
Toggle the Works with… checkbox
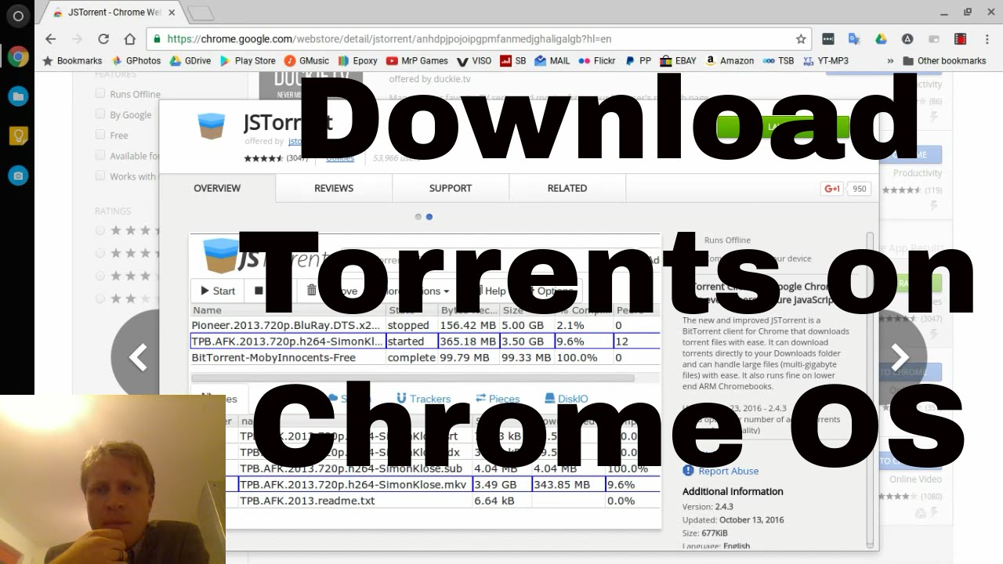click(x=100, y=175)
